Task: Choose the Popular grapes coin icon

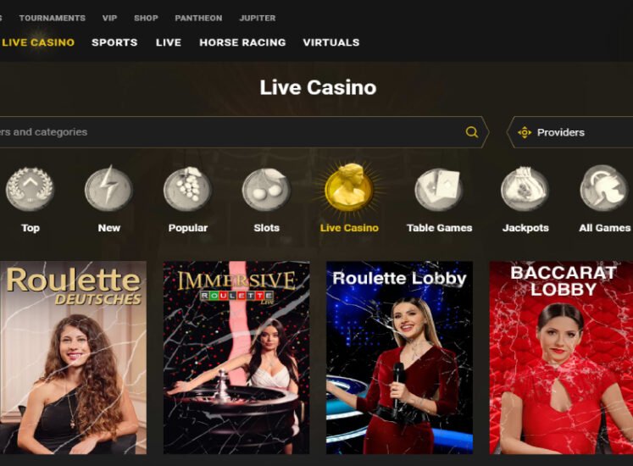Action: (188, 189)
